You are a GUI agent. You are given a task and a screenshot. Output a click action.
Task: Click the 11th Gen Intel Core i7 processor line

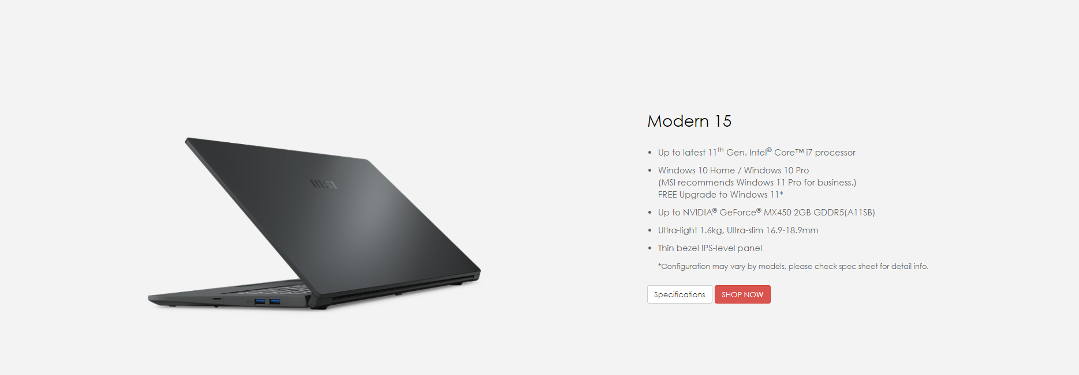(x=756, y=152)
